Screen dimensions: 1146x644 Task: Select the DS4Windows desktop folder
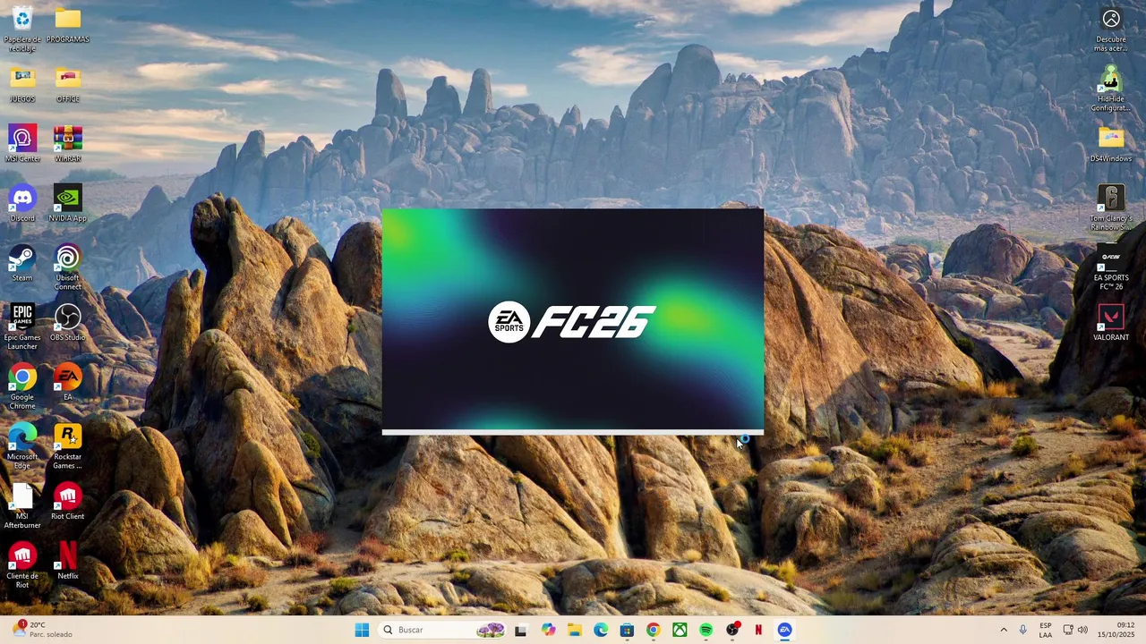[1111, 144]
